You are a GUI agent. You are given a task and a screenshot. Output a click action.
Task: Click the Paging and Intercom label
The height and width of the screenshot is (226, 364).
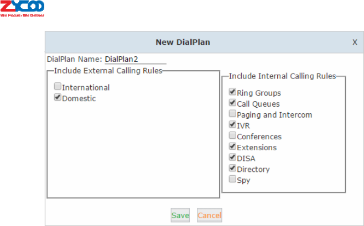(x=274, y=115)
